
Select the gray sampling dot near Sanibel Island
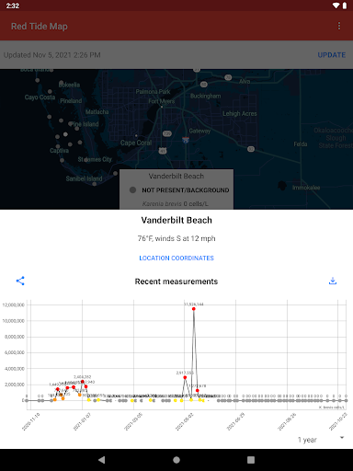click(95, 184)
